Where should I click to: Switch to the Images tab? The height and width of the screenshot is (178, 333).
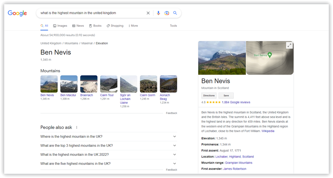click(x=60, y=26)
